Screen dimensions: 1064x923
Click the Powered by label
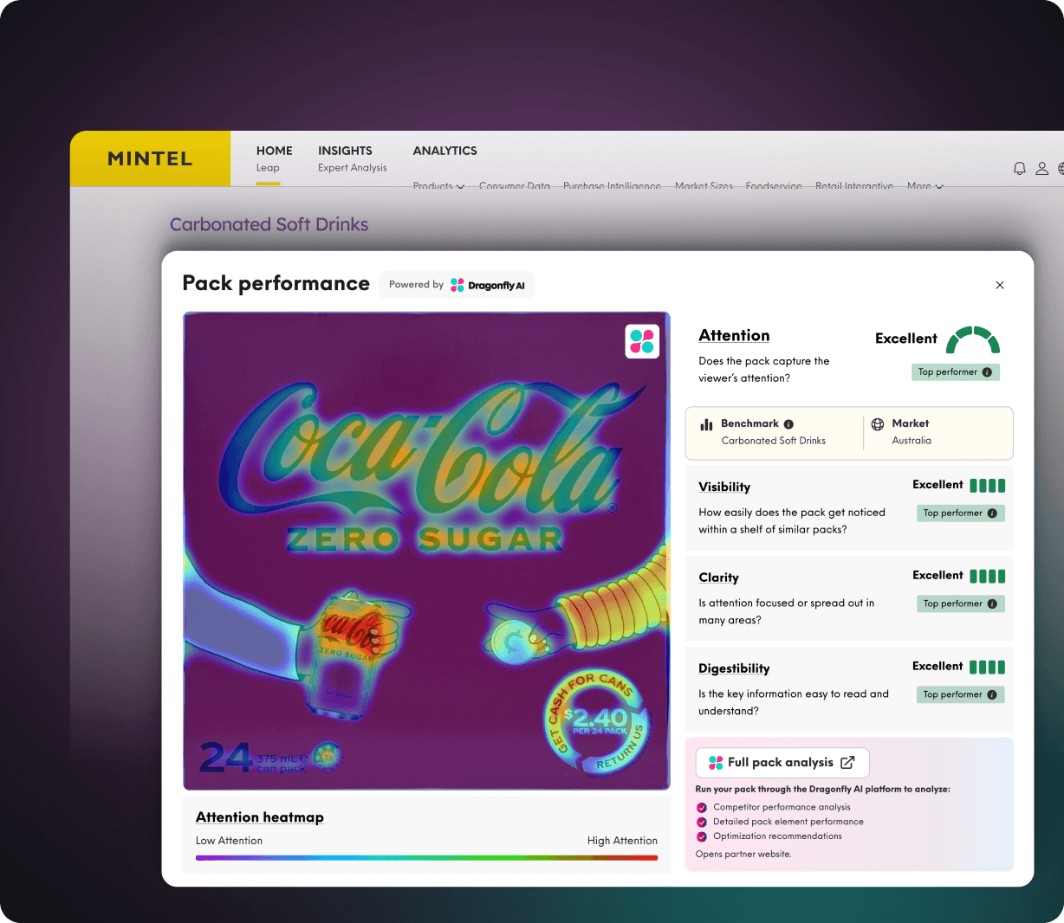point(416,285)
